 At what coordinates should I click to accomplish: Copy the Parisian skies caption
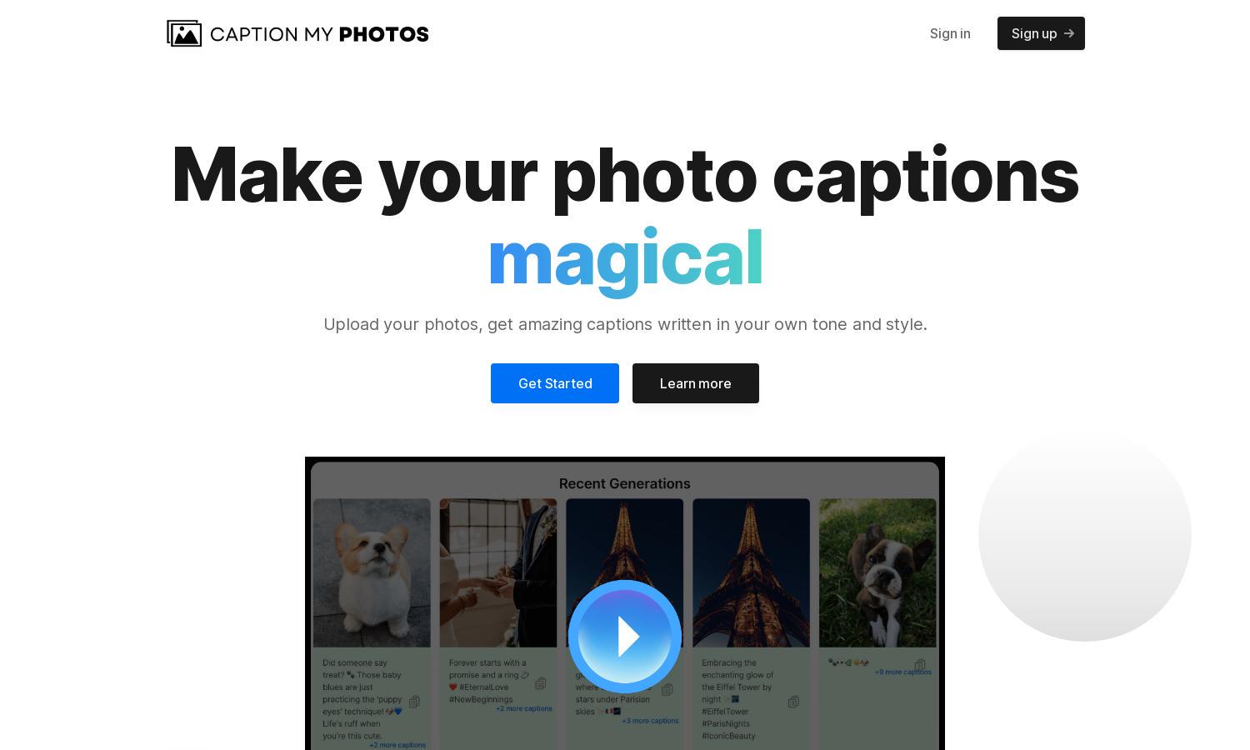click(x=667, y=689)
